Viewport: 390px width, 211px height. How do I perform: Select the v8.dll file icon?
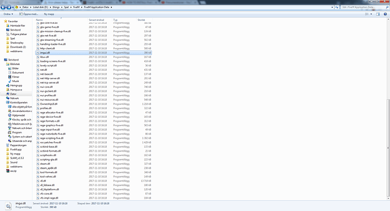[38, 181]
